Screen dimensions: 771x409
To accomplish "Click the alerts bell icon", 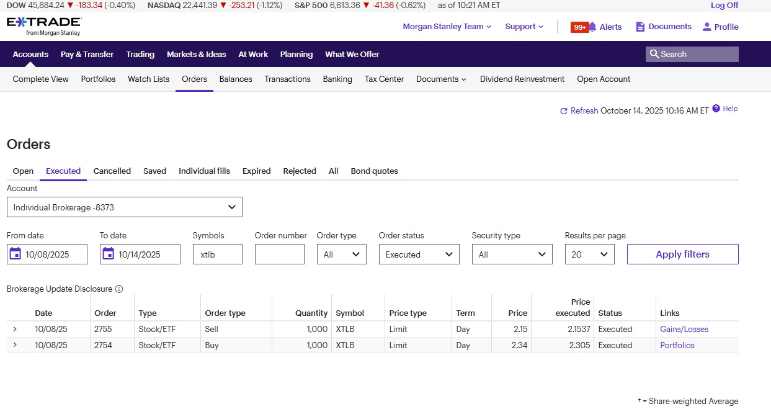I will 592,27.
